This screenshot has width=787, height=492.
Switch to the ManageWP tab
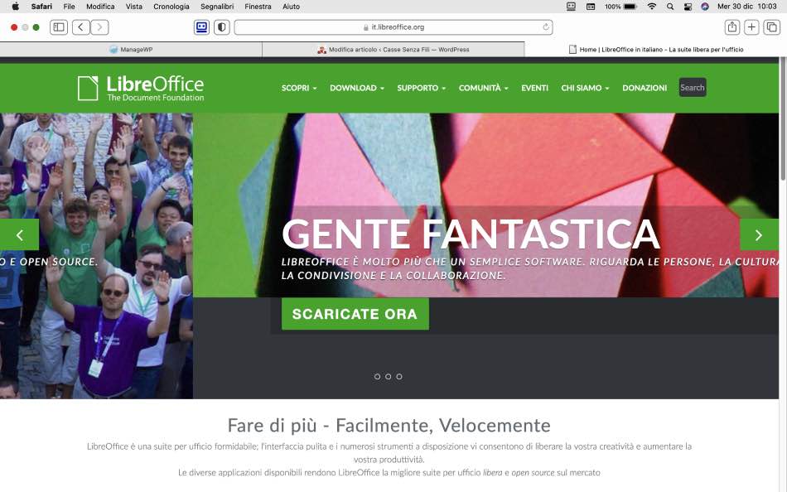[131, 49]
